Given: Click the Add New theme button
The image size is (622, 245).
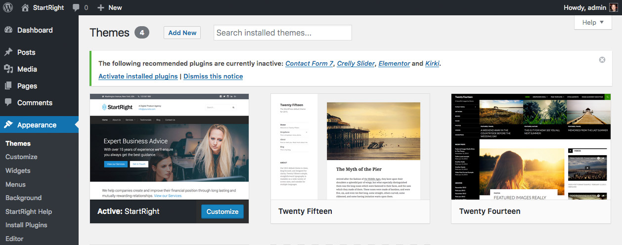Looking at the screenshot, I should 182,33.
